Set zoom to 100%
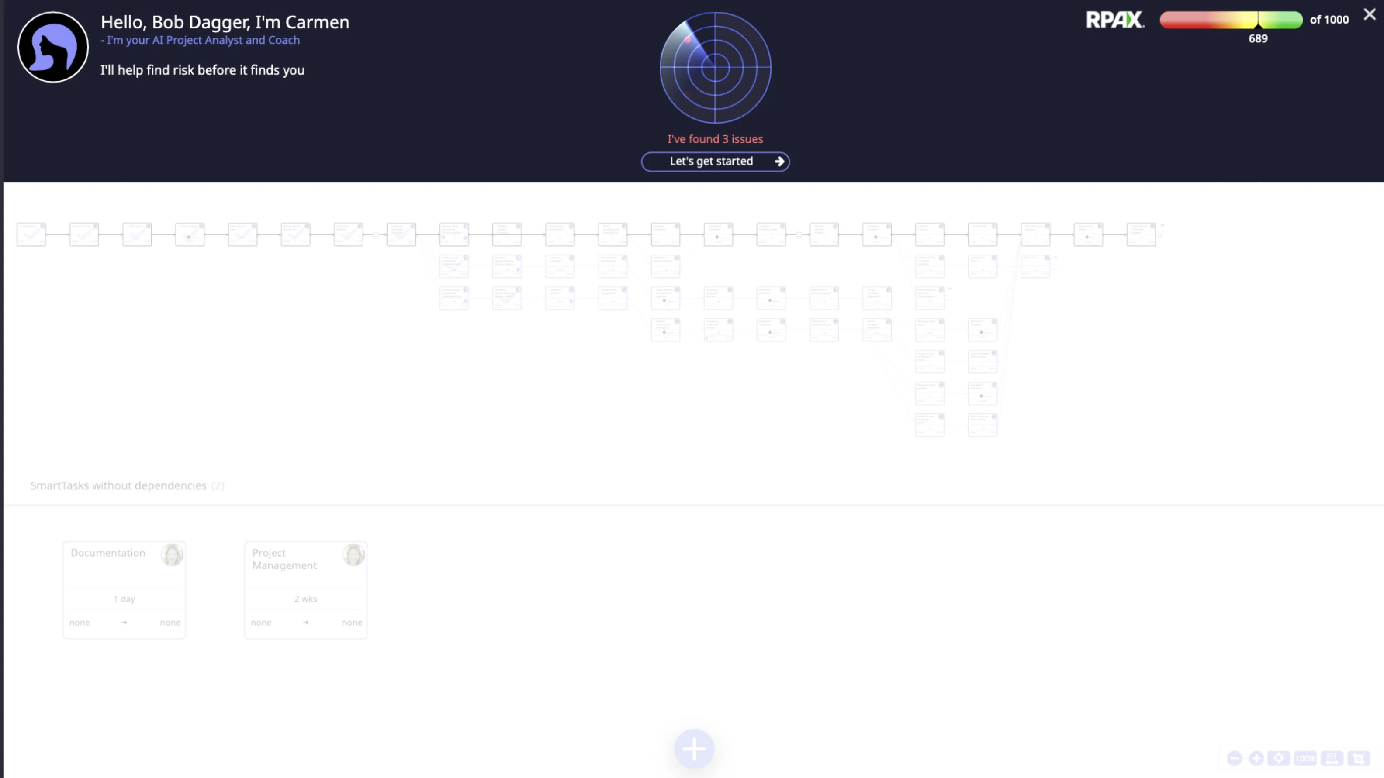Image resolution: width=1384 pixels, height=778 pixels. [x=1305, y=758]
